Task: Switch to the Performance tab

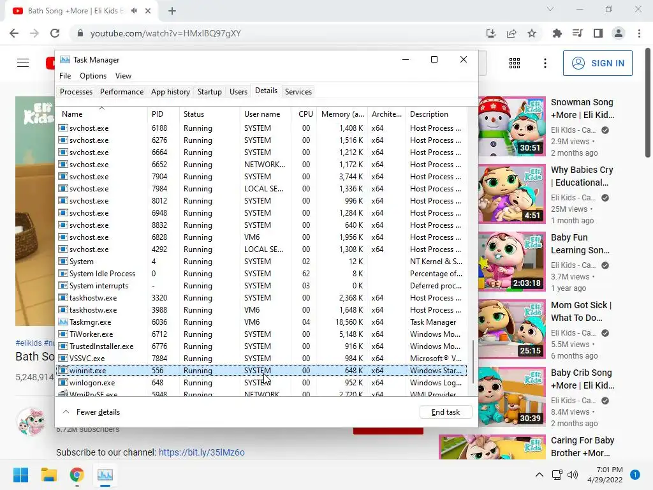Action: (x=122, y=92)
